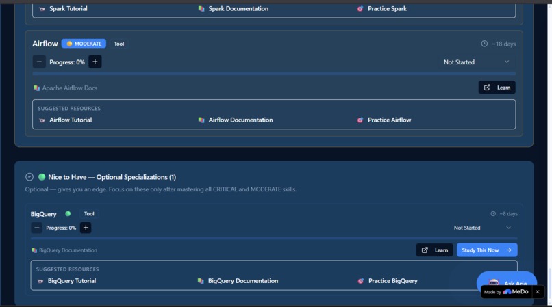
Task: Open the Spark Tutorial resource
Action: coord(68,8)
